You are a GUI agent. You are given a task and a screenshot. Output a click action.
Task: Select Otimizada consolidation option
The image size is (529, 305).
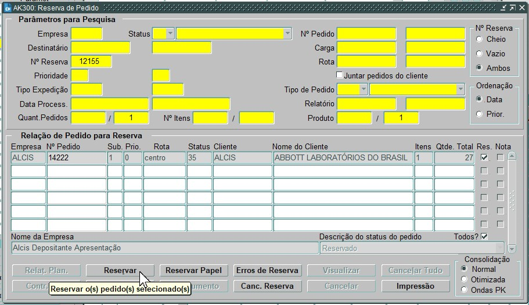(x=464, y=279)
